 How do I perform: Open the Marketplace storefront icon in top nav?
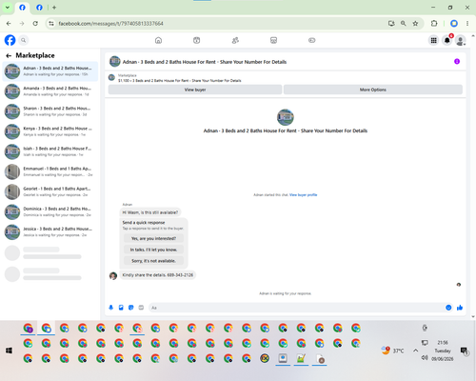[x=273, y=40]
